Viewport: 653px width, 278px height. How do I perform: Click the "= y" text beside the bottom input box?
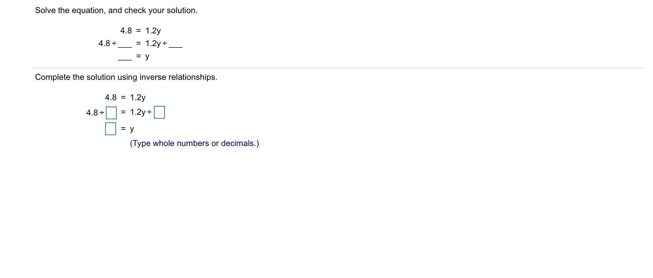pyautogui.click(x=128, y=129)
